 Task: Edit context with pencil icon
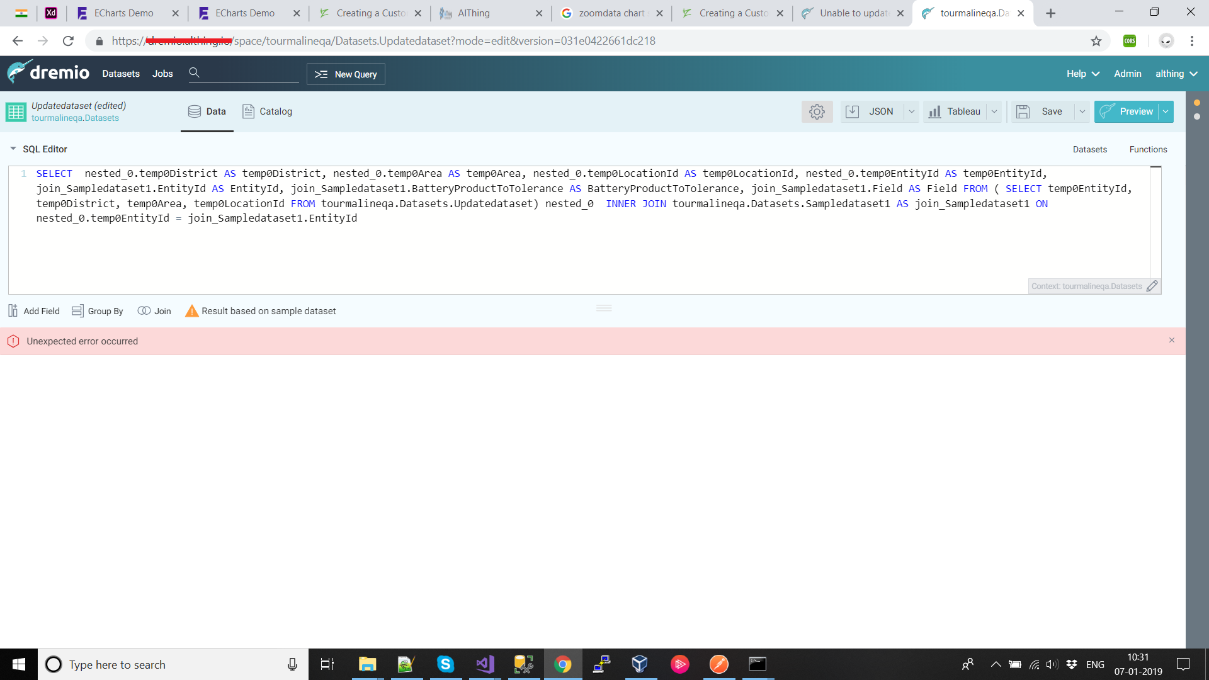coord(1152,286)
